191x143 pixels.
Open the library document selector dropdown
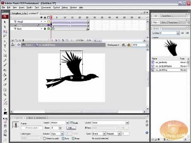point(178,33)
